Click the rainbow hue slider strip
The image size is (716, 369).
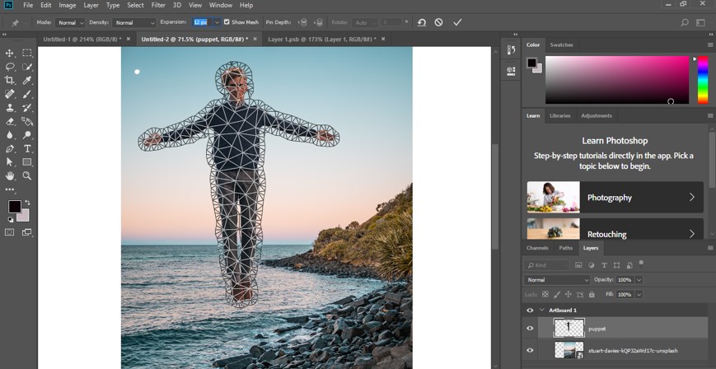pyautogui.click(x=702, y=81)
